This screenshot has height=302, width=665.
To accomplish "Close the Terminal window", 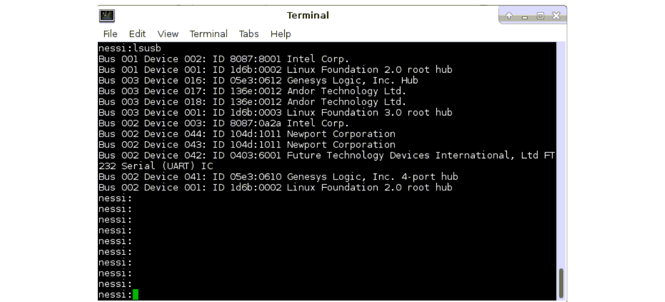I will tap(556, 16).
